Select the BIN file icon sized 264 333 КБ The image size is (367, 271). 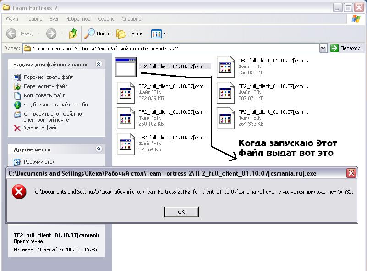(225, 118)
